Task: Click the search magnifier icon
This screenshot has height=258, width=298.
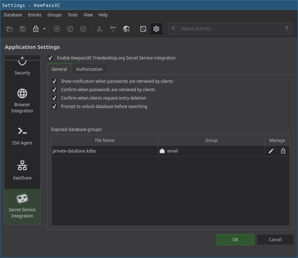Action: tap(173, 28)
